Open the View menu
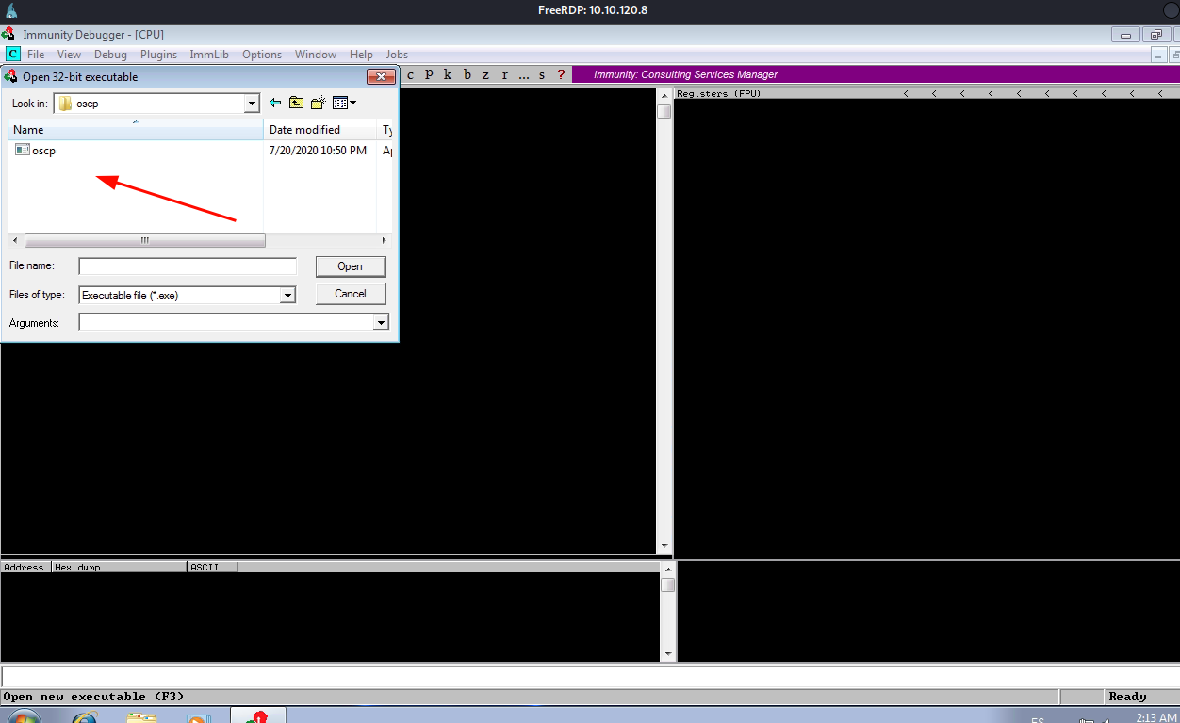Screen dimensions: 1180x723 tap(69, 55)
